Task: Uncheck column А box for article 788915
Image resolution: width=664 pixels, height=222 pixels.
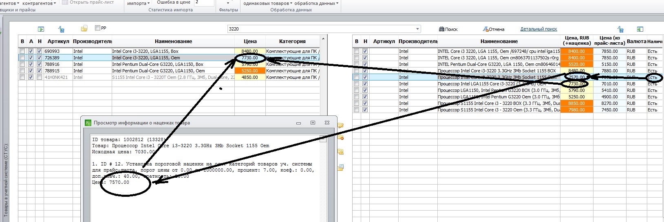Action: coord(31,71)
